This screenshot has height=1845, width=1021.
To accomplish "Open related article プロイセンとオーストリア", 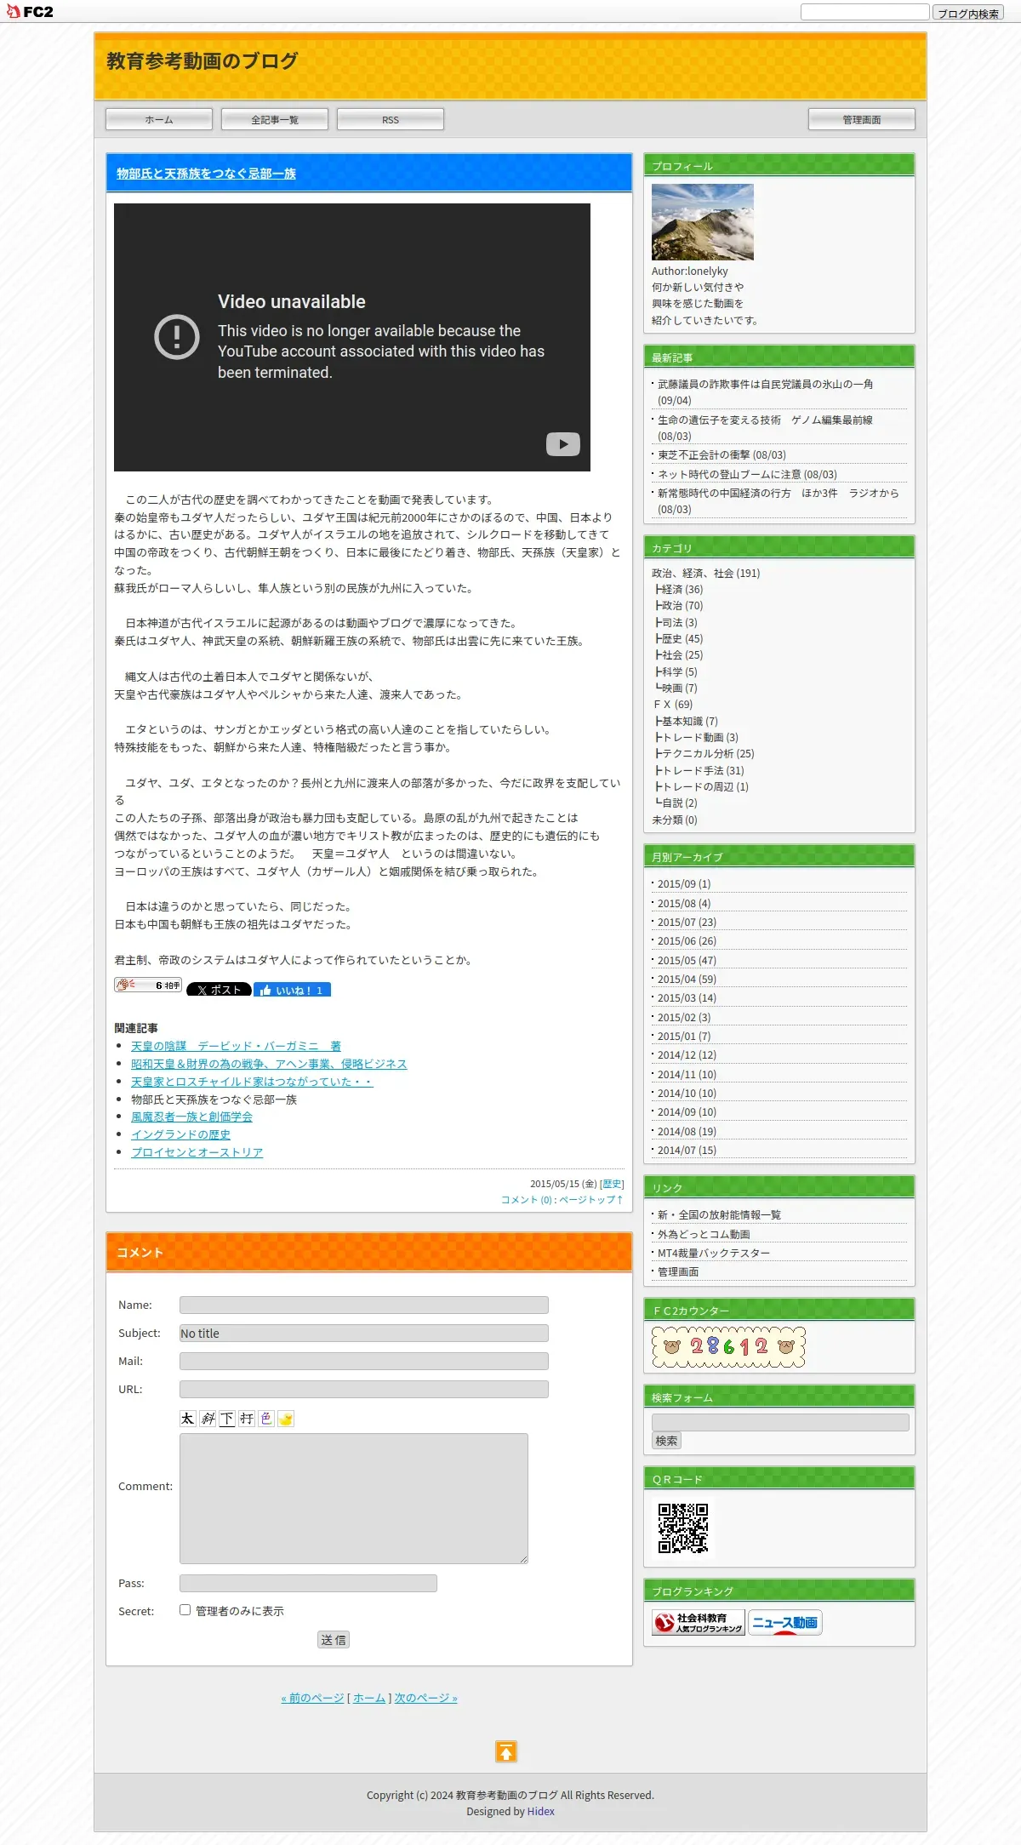I will [197, 1152].
